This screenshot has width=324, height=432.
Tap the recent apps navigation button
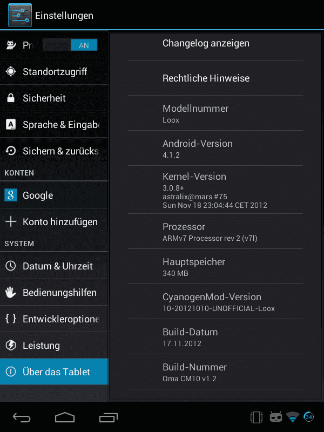(109, 417)
